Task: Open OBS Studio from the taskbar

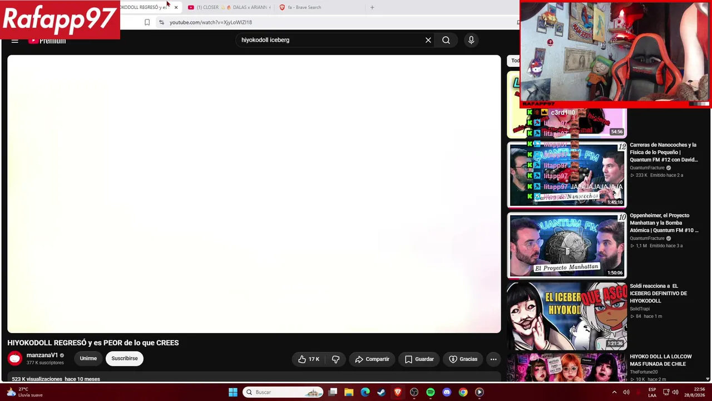Action: click(414, 392)
